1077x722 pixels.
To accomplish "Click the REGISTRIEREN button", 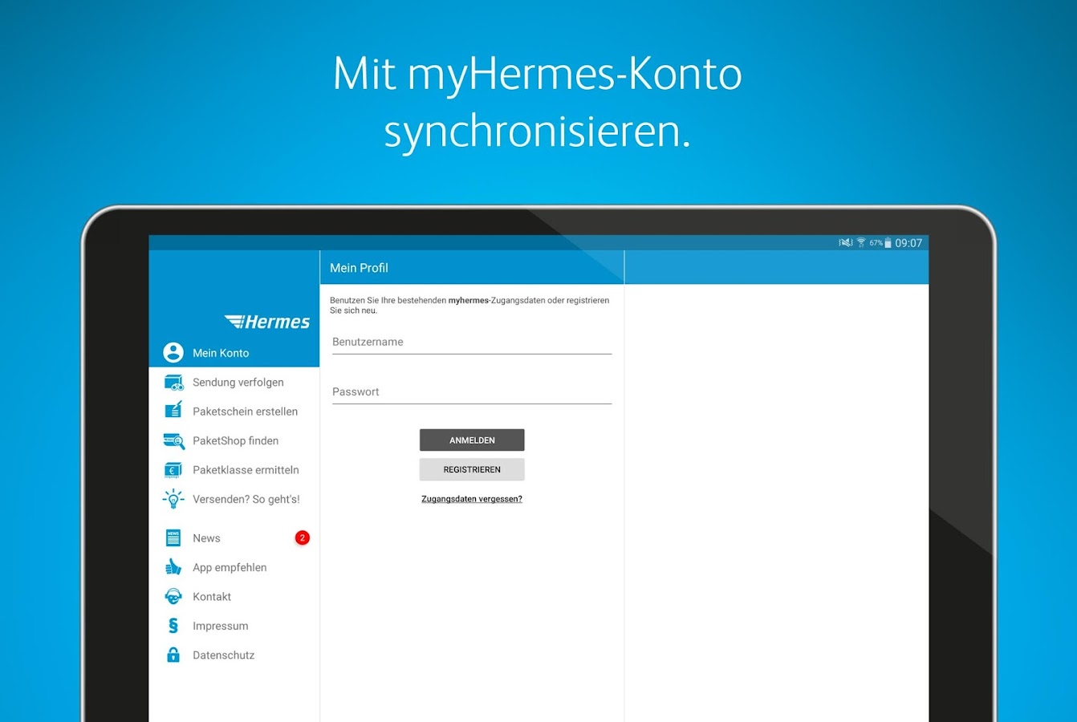I will click(x=472, y=469).
